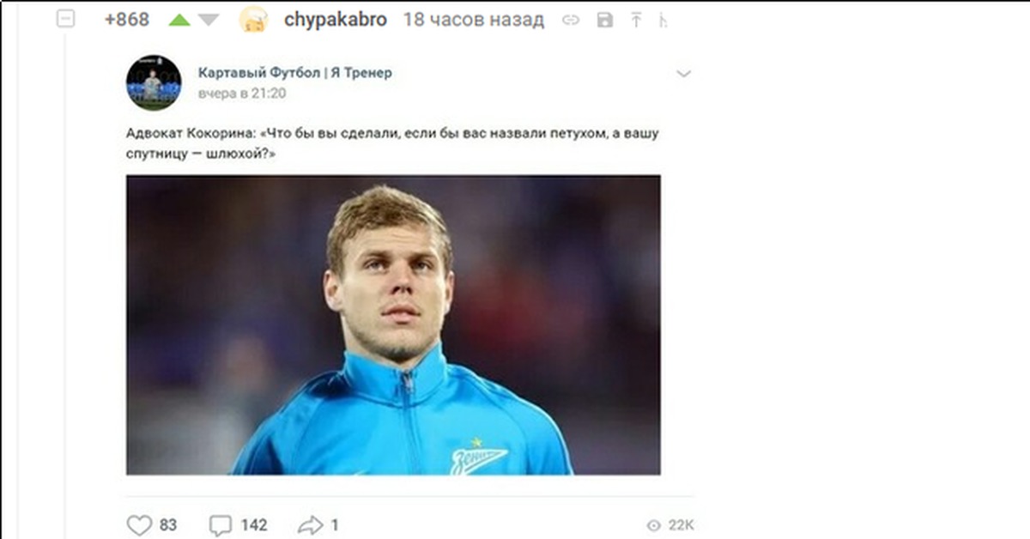Open the 142 comments speech bubble
This screenshot has width=1030, height=539.
221,524
